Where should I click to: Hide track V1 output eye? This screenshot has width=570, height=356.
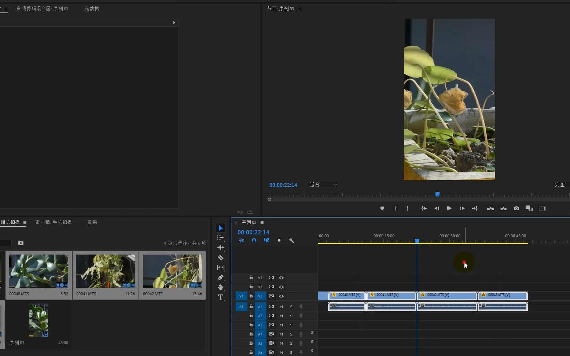point(282,296)
